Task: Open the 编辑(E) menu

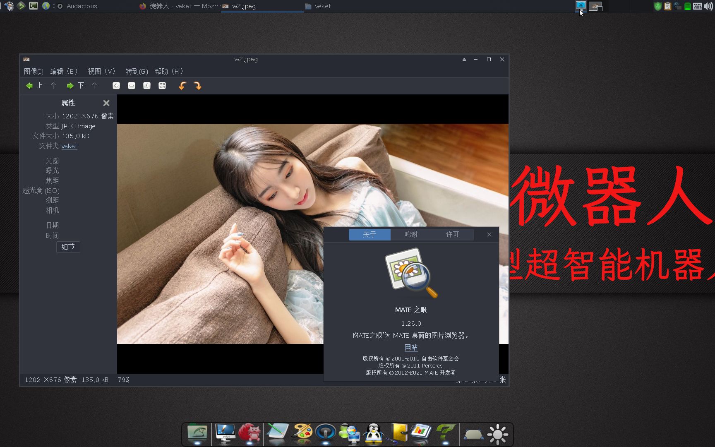Action: [x=64, y=71]
